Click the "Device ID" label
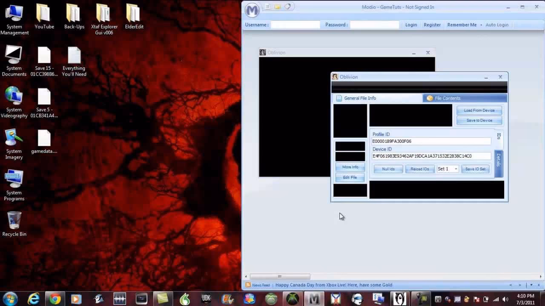Screen dimensions: 545x306 click(x=382, y=149)
